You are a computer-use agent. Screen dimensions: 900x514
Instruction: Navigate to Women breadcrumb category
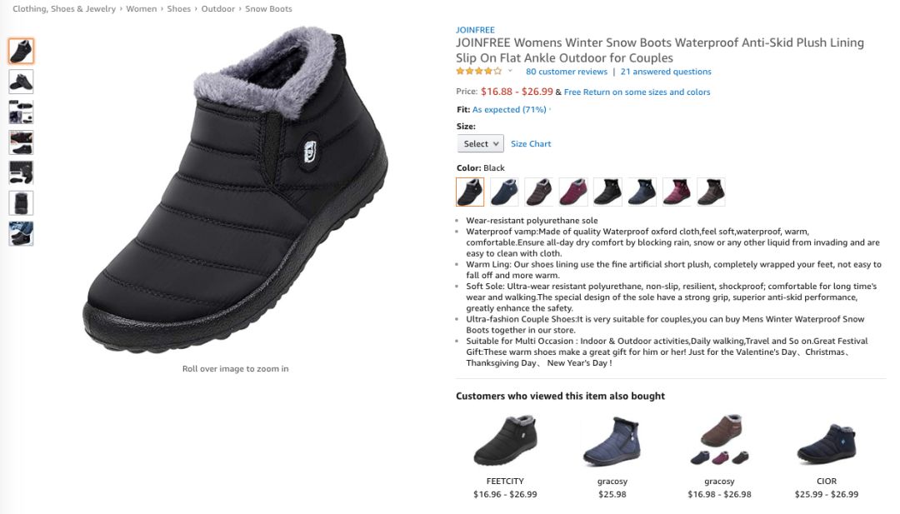[141, 8]
